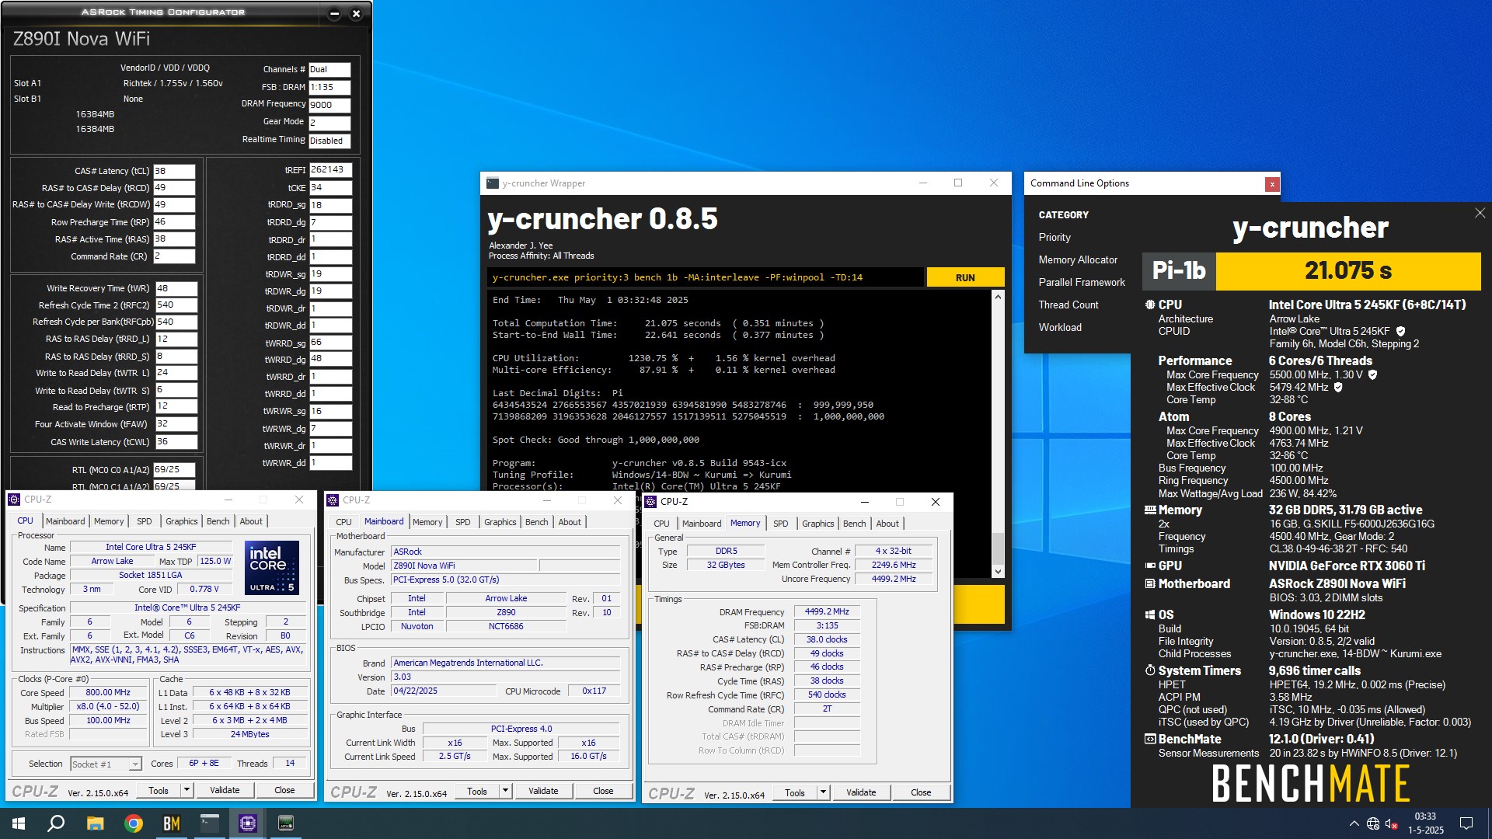Click the BenchMate Memory section icon
Screen dimensions: 1492x839
[x=1149, y=510]
